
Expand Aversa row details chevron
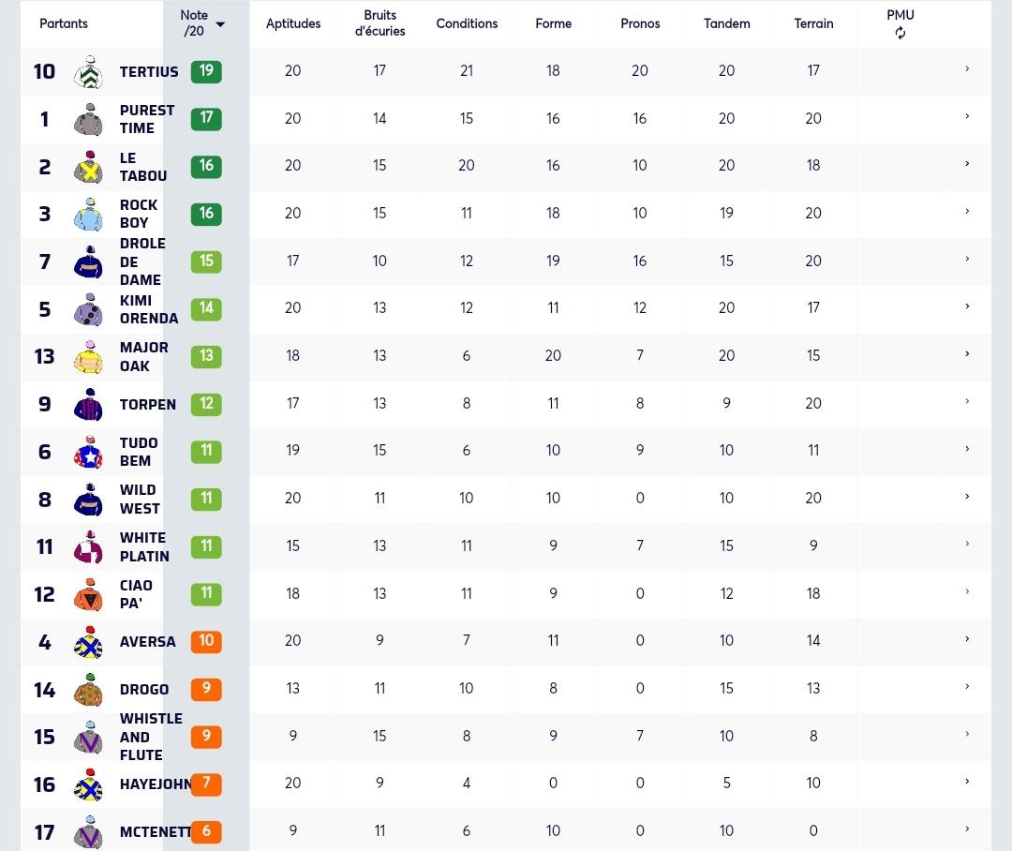[x=967, y=638]
